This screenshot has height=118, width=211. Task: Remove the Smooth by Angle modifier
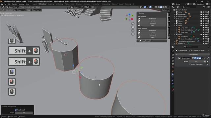click(205, 58)
